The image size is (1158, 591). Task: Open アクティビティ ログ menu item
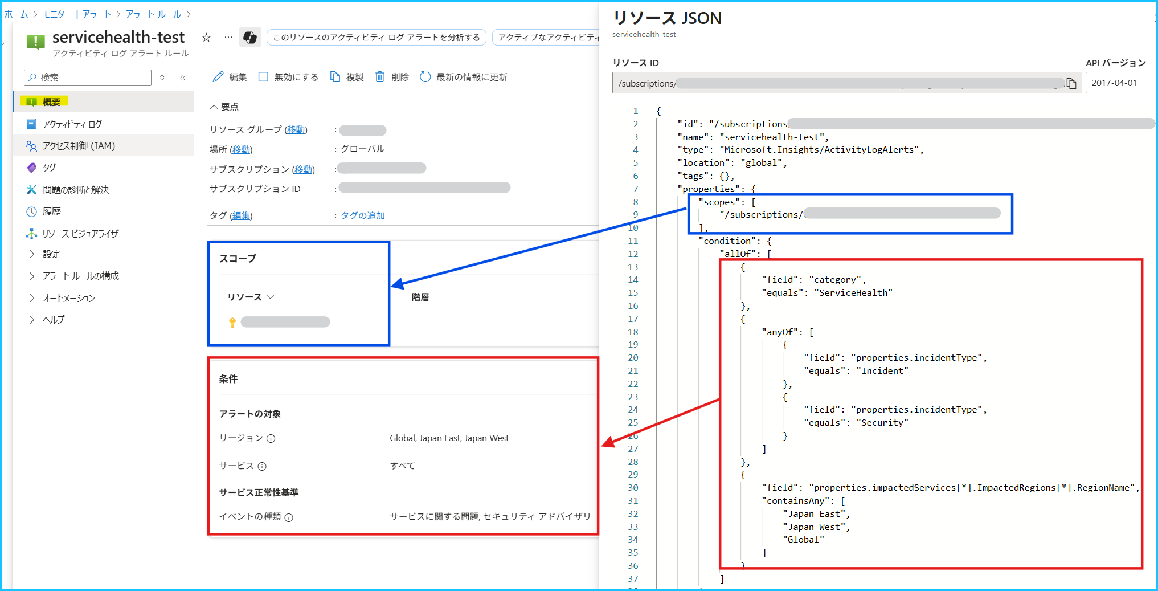[72, 124]
